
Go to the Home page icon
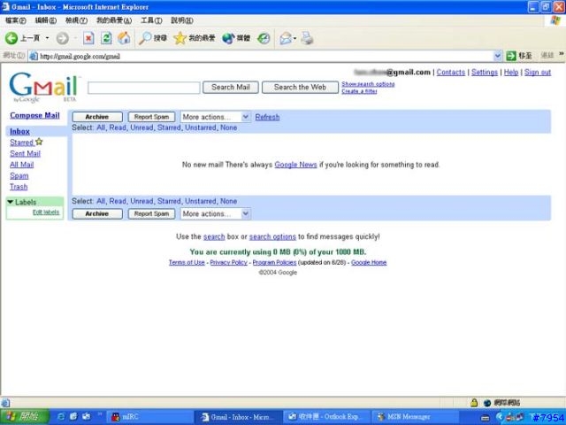pos(124,38)
